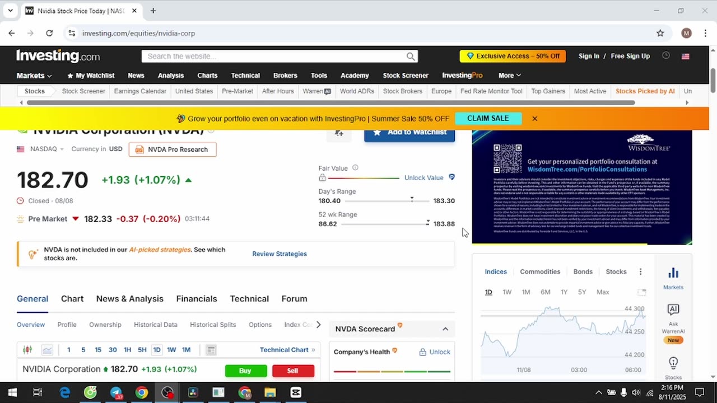Select the 1W chart interval

coord(171,350)
